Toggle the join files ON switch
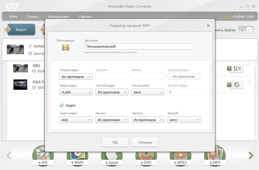 click(246, 30)
